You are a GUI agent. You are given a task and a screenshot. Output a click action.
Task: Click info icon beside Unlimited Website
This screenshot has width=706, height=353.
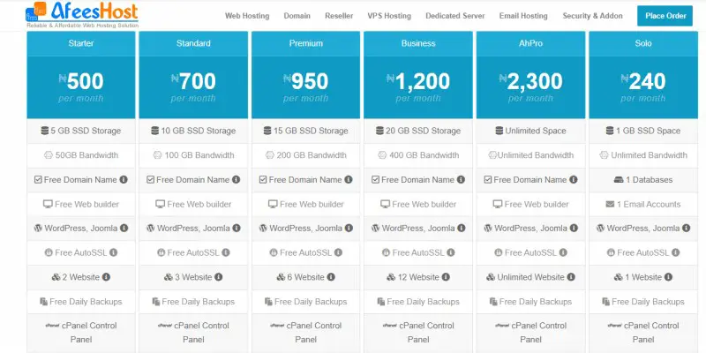pyautogui.click(x=571, y=277)
